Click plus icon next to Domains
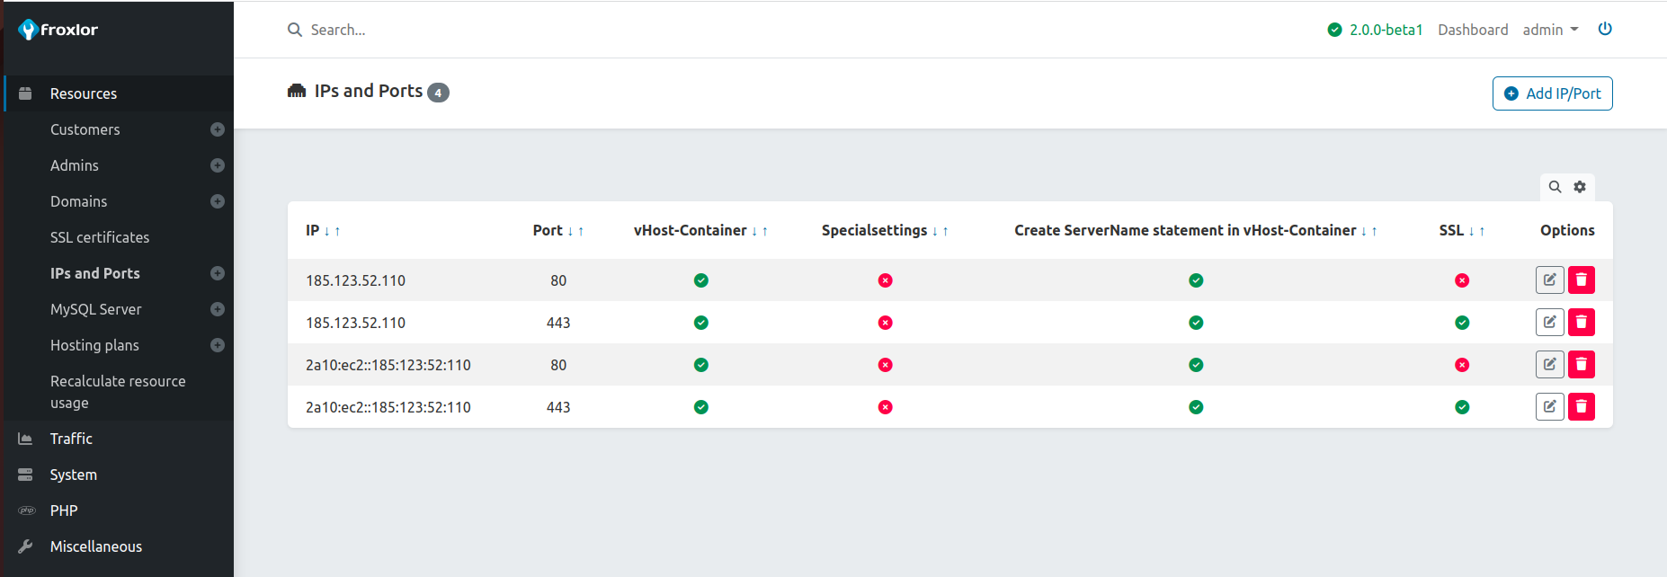This screenshot has width=1667, height=577. tap(217, 201)
